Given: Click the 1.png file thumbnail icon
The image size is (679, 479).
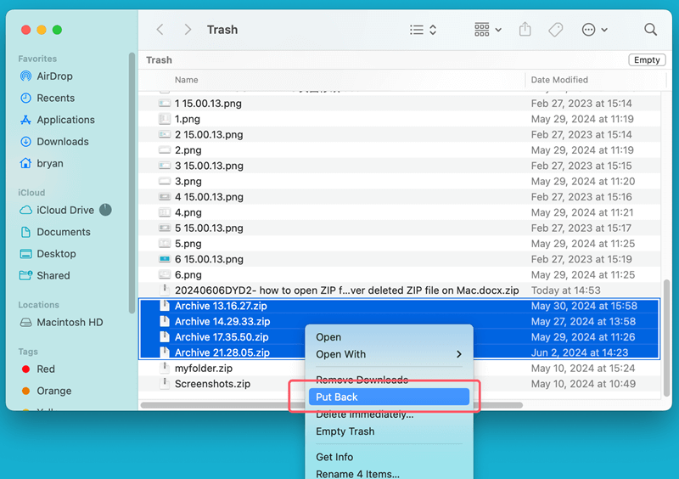Looking at the screenshot, I should click(165, 119).
